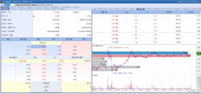
Task: Click the 5,140 row in the price table
Action: 146,42
